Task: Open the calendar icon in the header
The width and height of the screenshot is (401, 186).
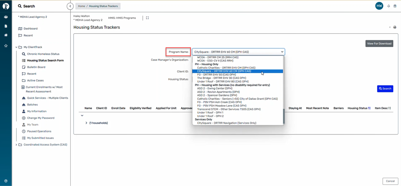Action: tap(395, 6)
